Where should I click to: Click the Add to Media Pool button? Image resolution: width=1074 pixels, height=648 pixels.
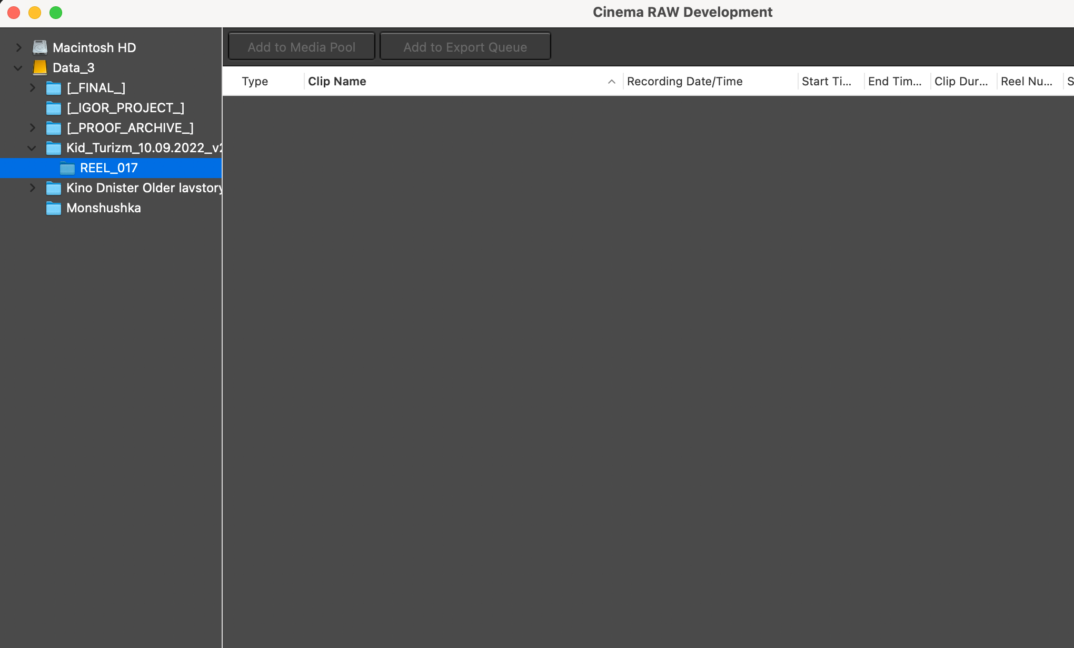click(301, 46)
